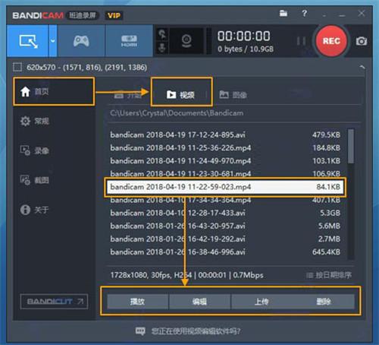Collapse panel using top-right chevron arrow
379x345 pixels.
(x=362, y=68)
